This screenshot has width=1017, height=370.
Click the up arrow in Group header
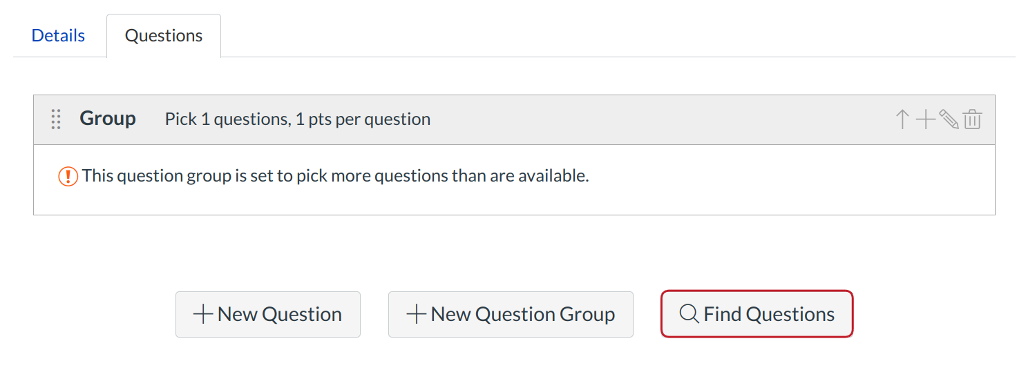pyautogui.click(x=902, y=119)
